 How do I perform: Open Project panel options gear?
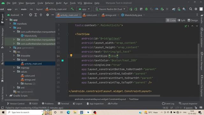pos(47,15)
